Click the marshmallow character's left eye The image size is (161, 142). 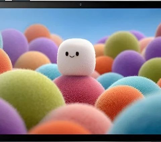(67, 54)
